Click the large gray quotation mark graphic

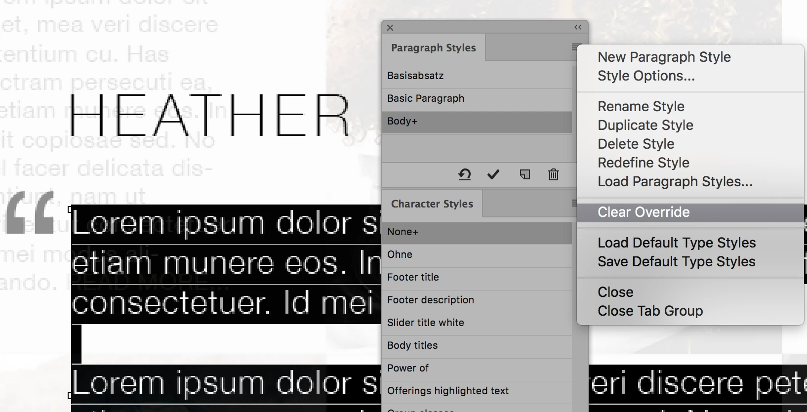[x=30, y=212]
